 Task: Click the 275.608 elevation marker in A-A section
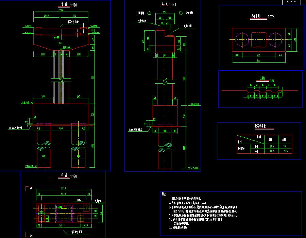click(x=194, y=168)
